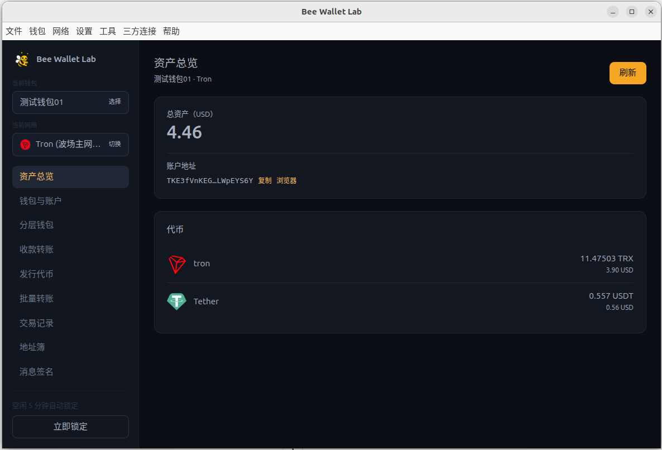Maximize the Bee Wallet Lab window

[x=632, y=12]
